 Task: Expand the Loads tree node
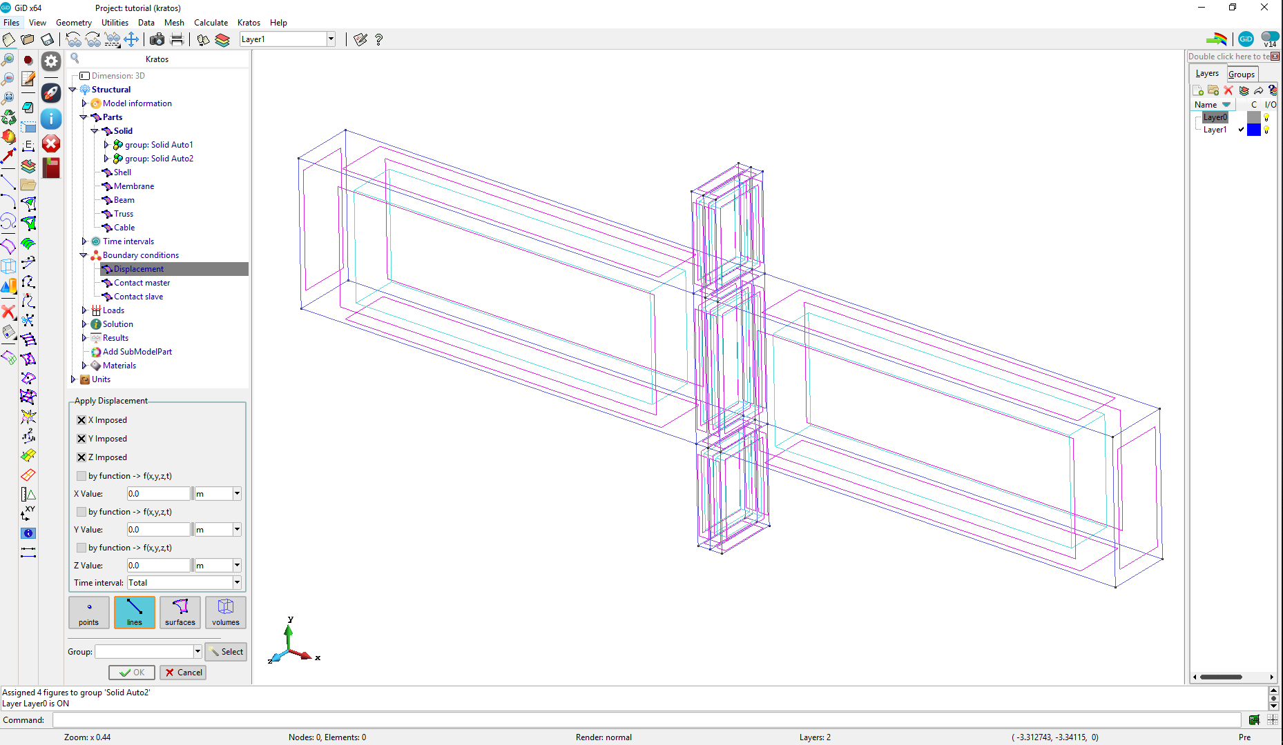[84, 310]
